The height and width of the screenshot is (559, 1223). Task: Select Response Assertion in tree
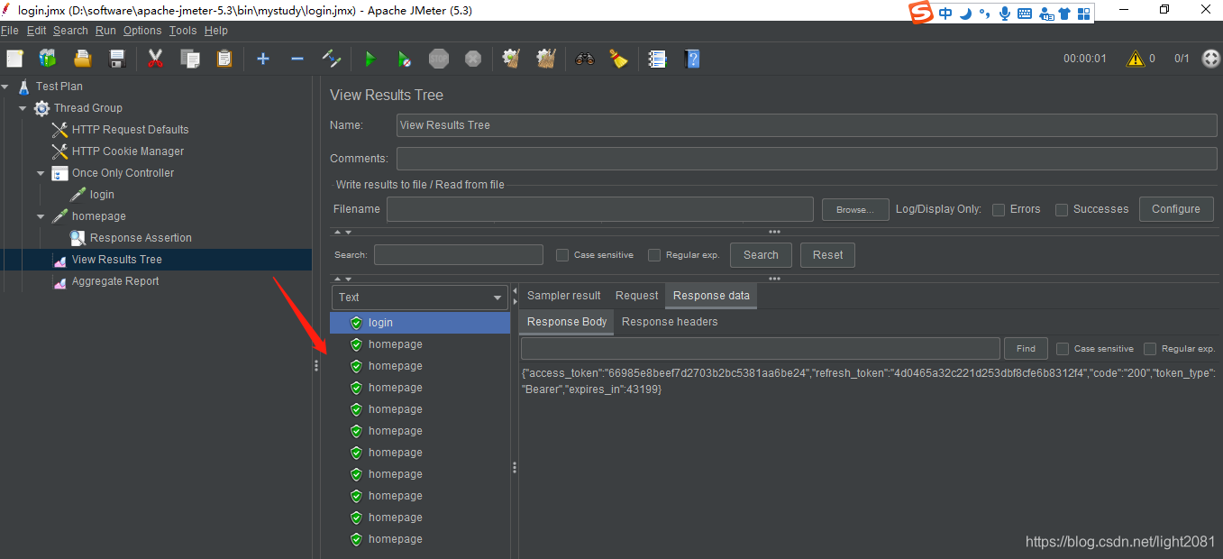click(x=141, y=238)
